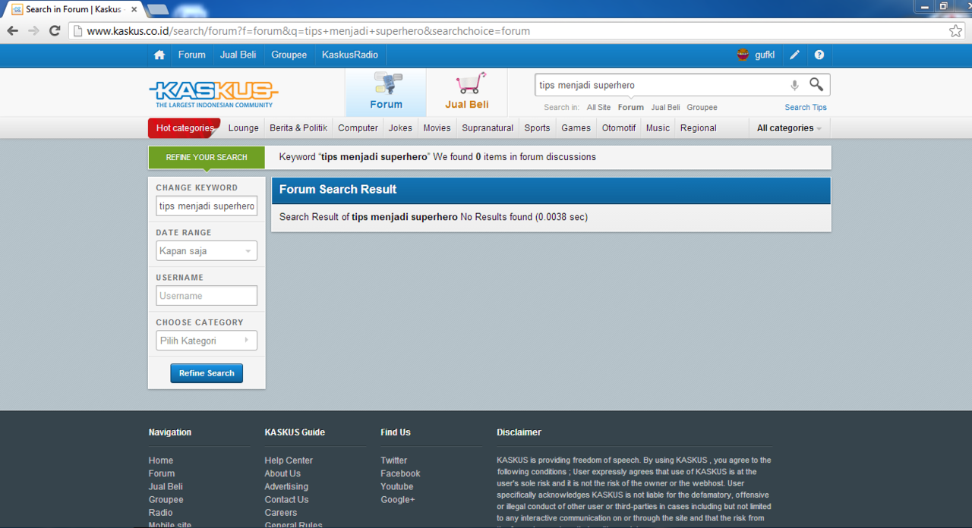This screenshot has width=972, height=528.
Task: Open the help question mark icon
Action: coord(819,55)
